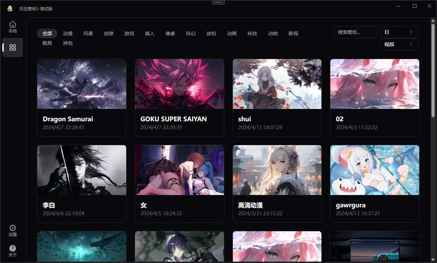This screenshot has width=437, height=263.
Task: Click the date 2024/4/6 22:19:04
Action: [63, 213]
